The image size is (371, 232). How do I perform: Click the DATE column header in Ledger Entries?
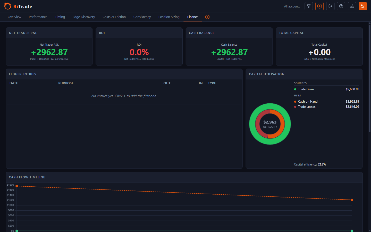pos(14,83)
